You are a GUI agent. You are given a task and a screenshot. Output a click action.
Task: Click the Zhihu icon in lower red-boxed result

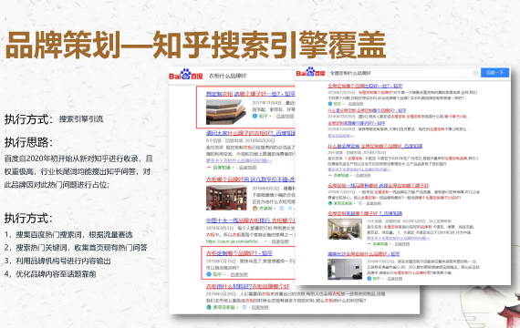click(x=209, y=274)
